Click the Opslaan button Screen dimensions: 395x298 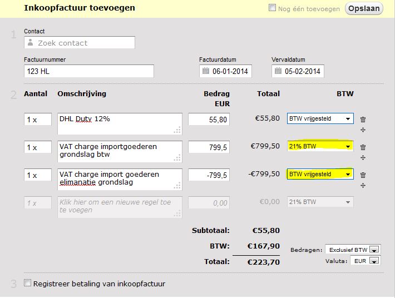click(364, 8)
